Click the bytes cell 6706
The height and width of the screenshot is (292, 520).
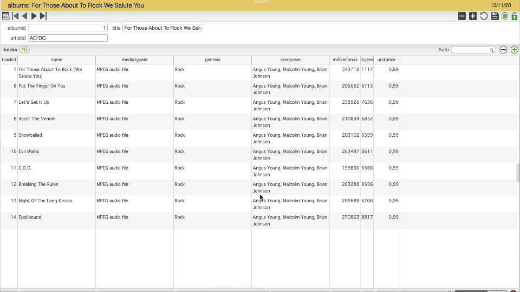pyautogui.click(x=367, y=201)
